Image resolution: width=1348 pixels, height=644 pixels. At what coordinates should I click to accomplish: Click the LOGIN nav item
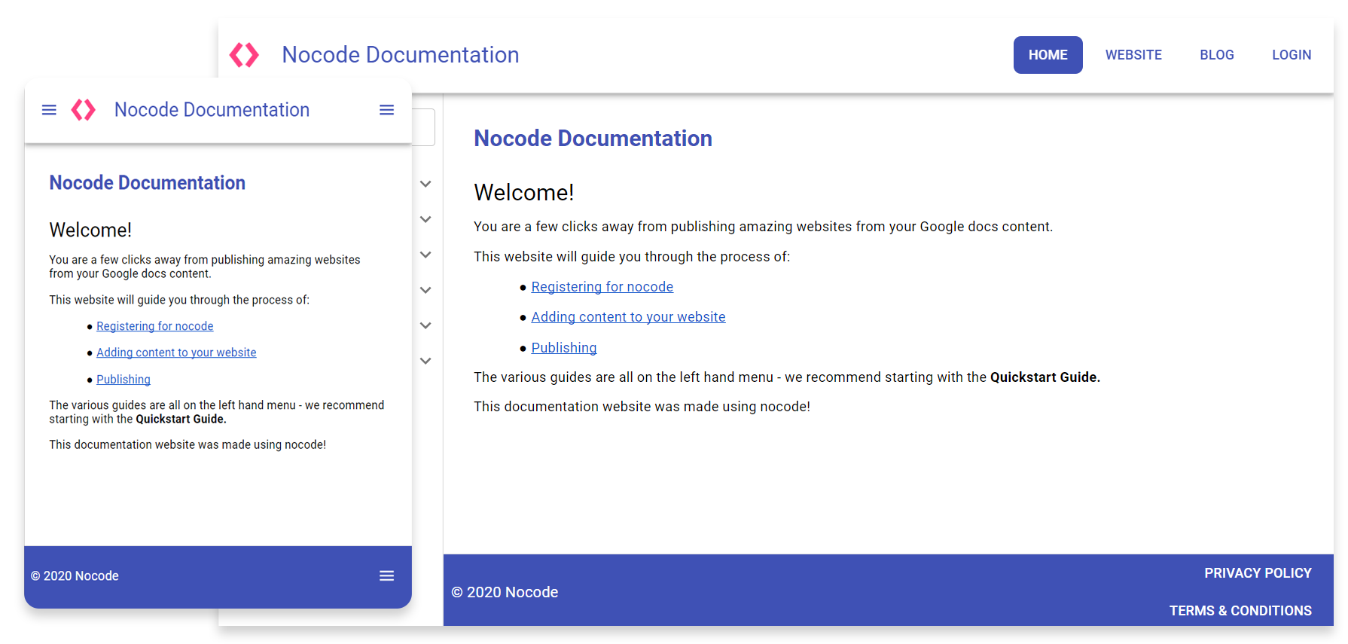[1292, 55]
